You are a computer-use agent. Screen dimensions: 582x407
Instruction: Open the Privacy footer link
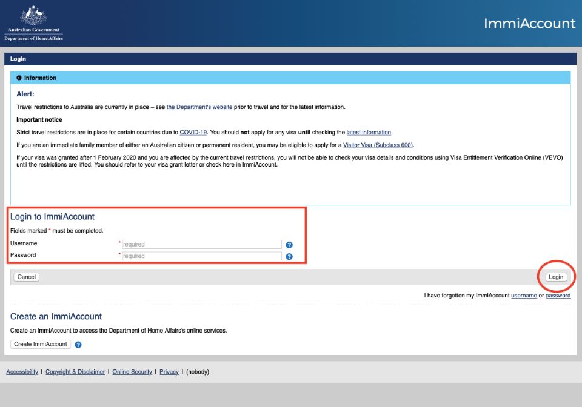(169, 372)
